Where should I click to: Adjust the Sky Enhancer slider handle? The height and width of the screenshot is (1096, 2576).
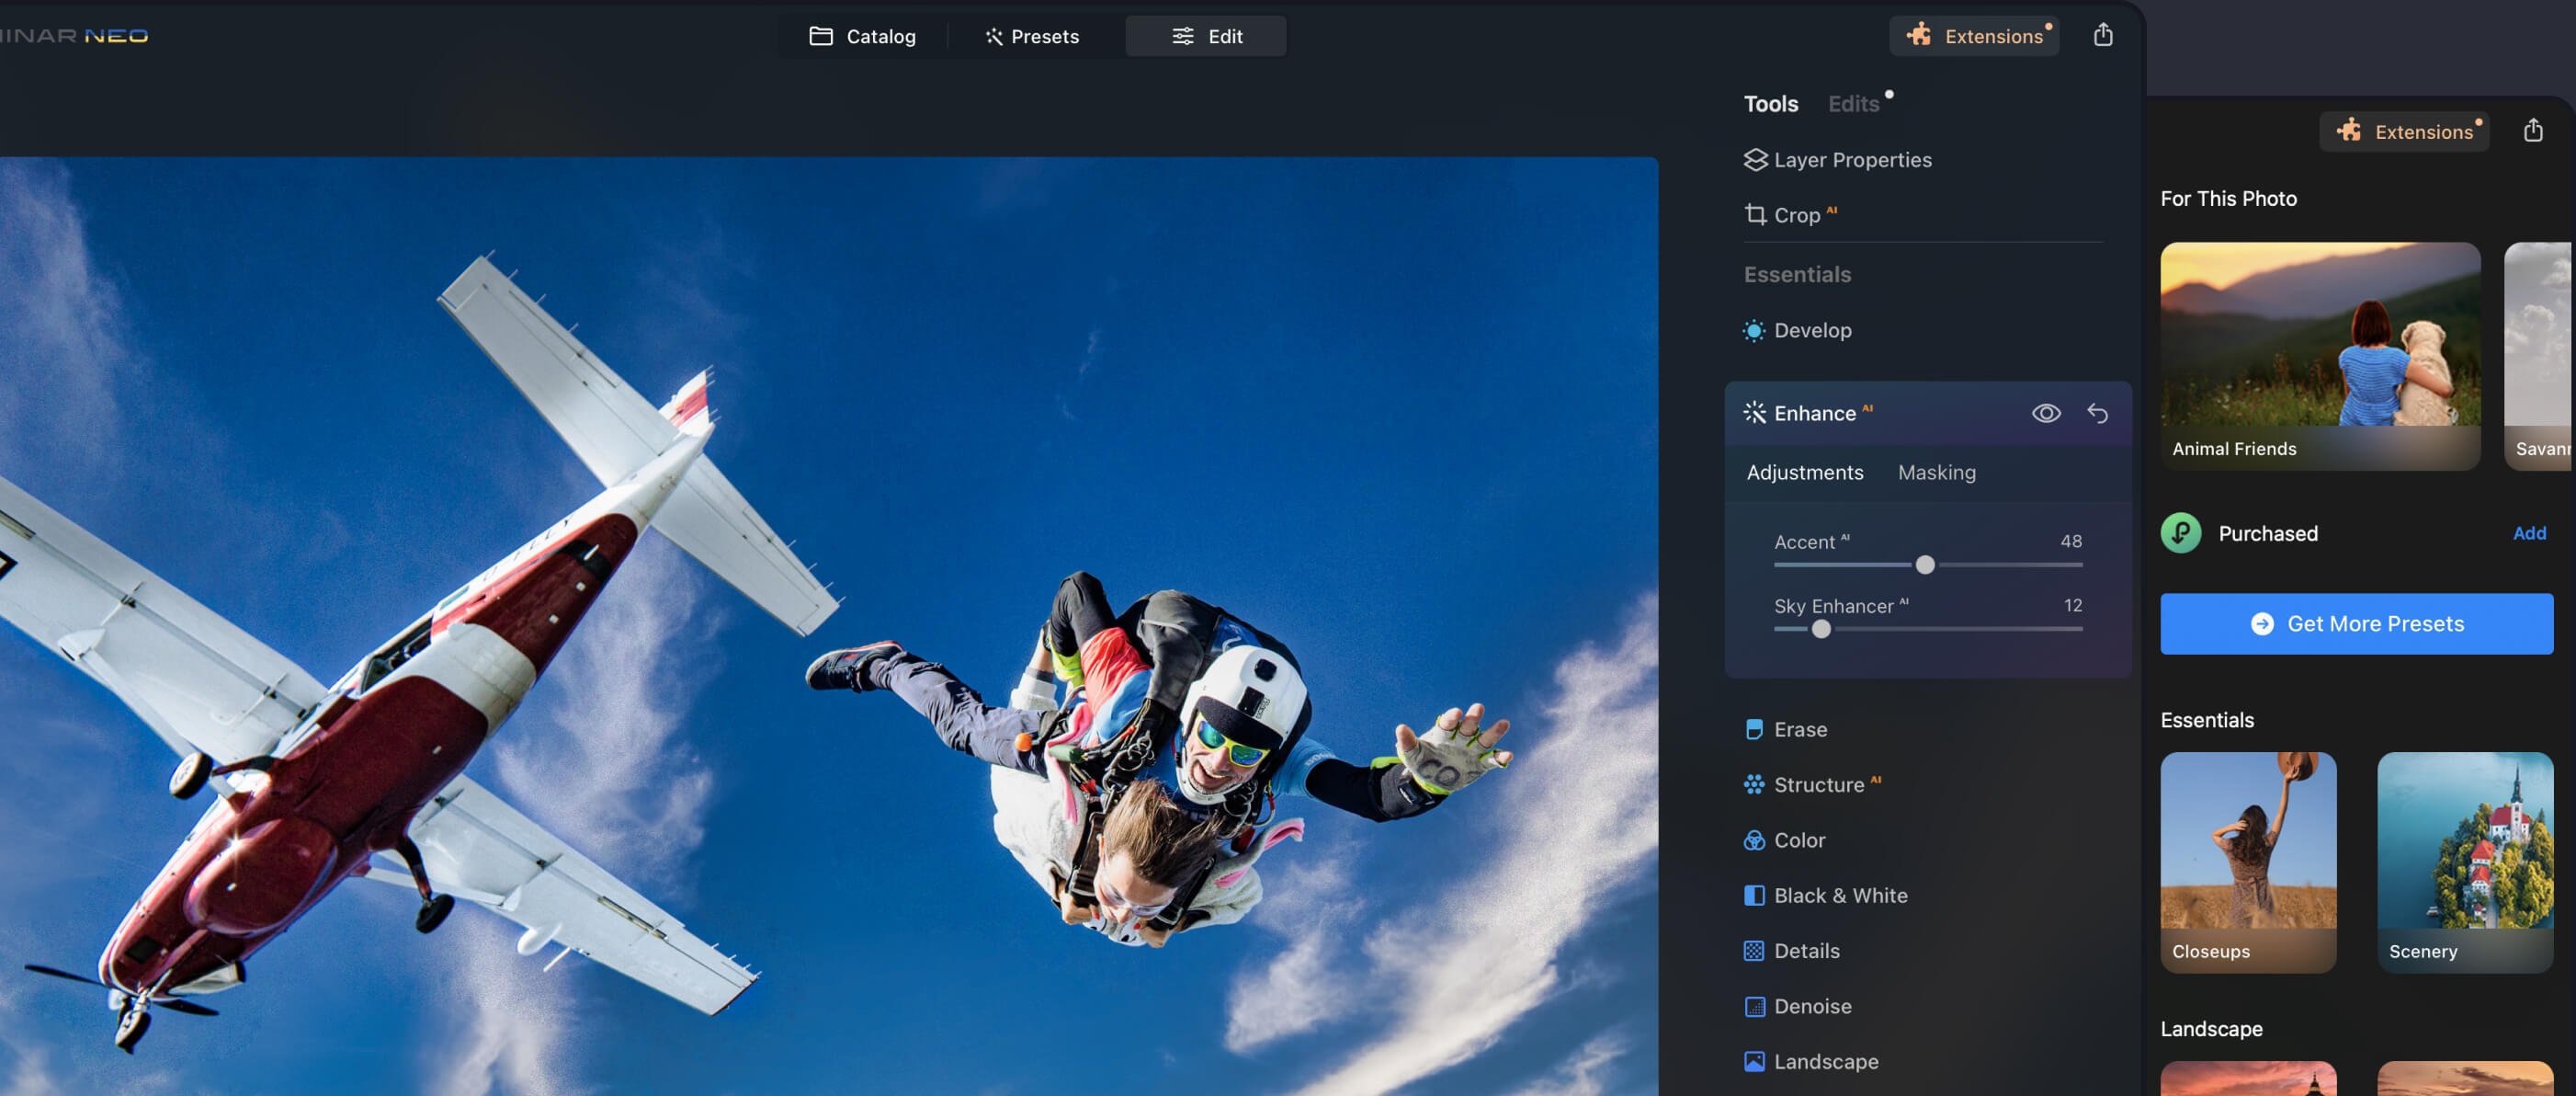point(1821,629)
